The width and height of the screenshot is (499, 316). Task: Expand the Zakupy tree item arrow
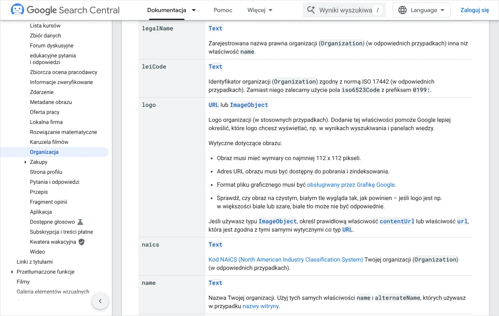26,162
